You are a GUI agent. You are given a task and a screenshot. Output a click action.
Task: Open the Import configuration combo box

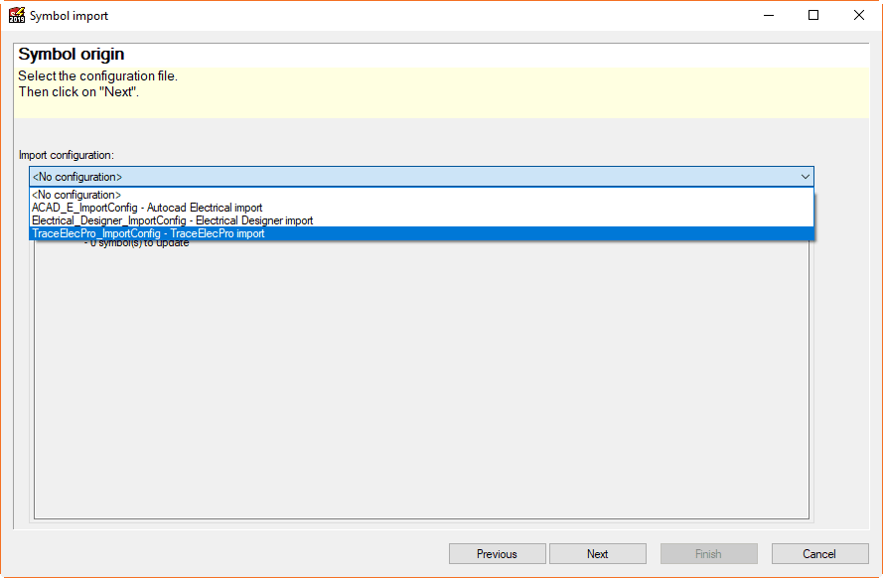tap(421, 177)
